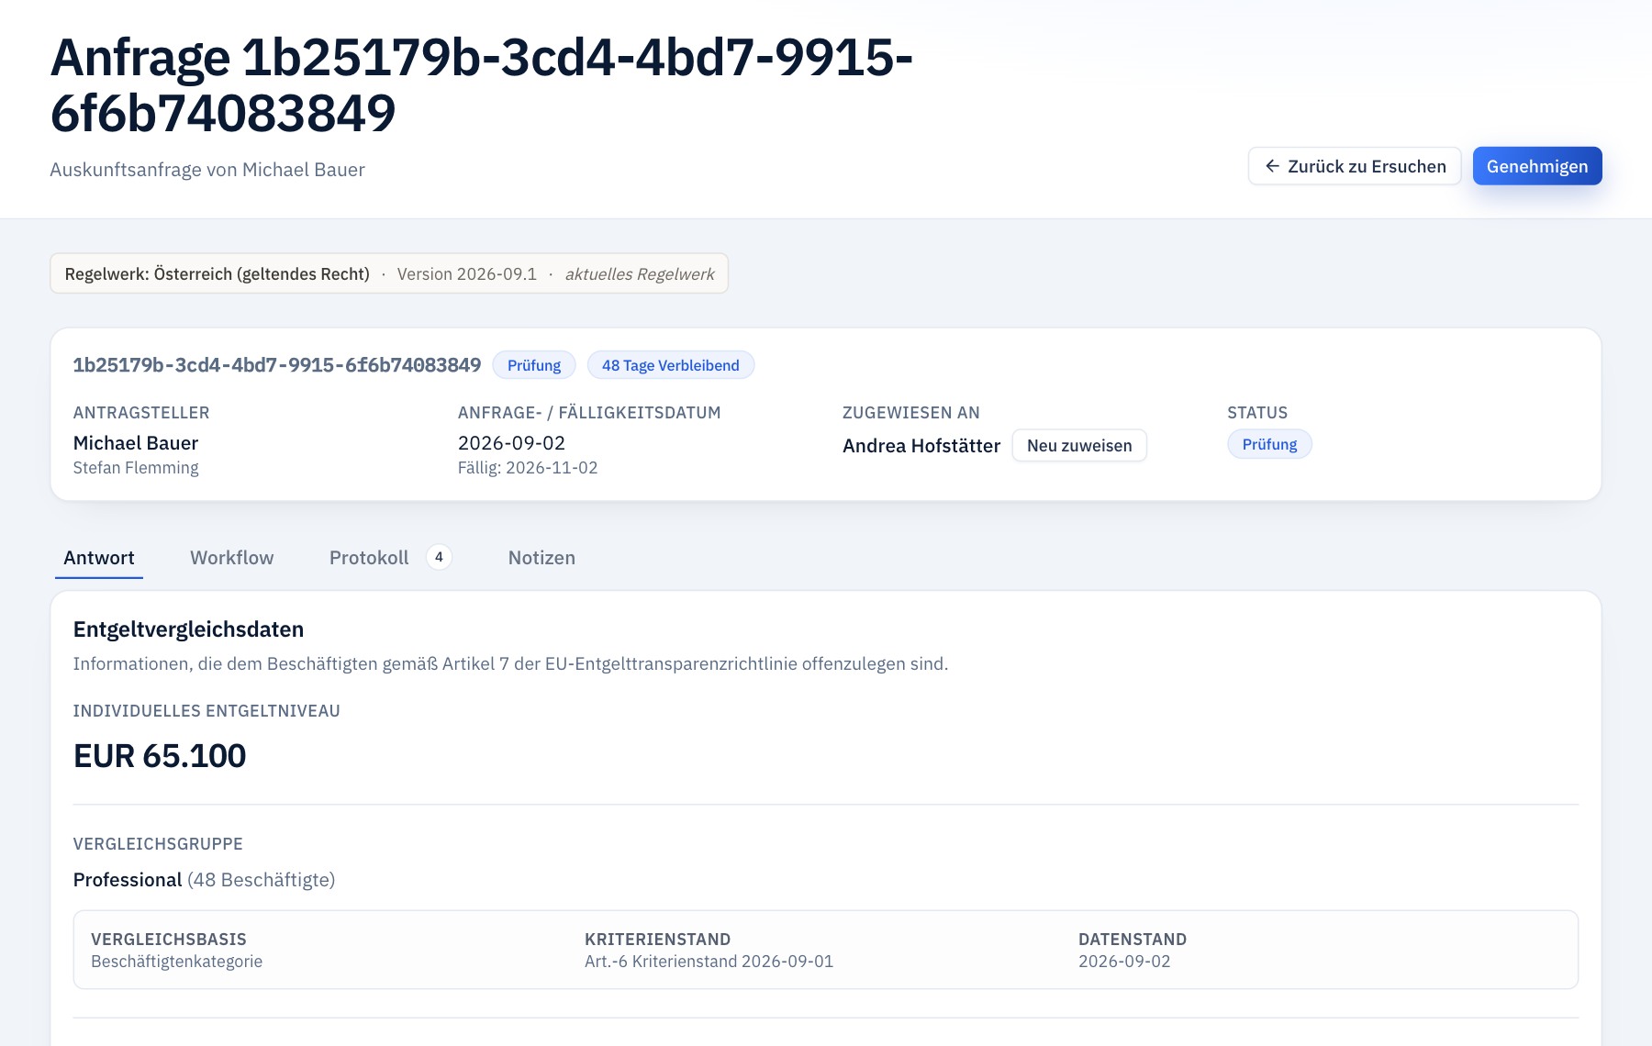
Task: Click the Prüfung badge next to the request ID
Action: [x=534, y=365]
